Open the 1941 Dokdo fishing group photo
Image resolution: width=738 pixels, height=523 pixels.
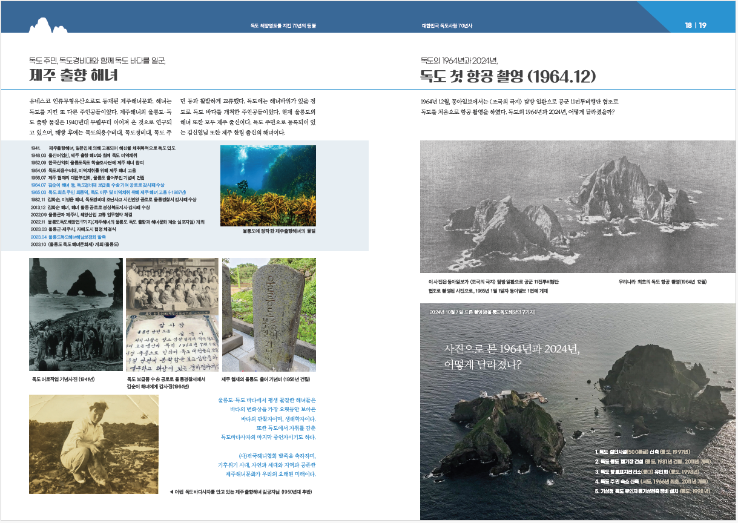coord(76,315)
